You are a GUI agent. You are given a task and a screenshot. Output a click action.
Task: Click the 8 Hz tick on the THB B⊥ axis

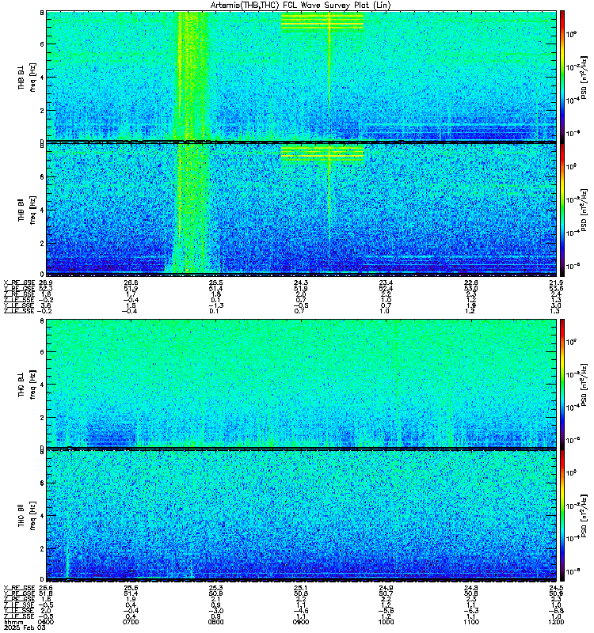(x=42, y=13)
